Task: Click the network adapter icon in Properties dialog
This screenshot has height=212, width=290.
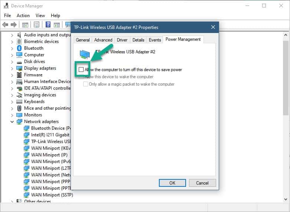Action: [85, 54]
